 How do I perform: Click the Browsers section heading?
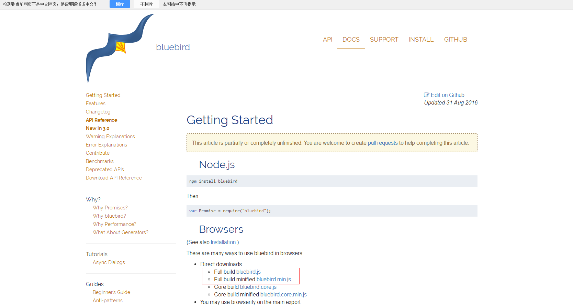pyautogui.click(x=221, y=229)
